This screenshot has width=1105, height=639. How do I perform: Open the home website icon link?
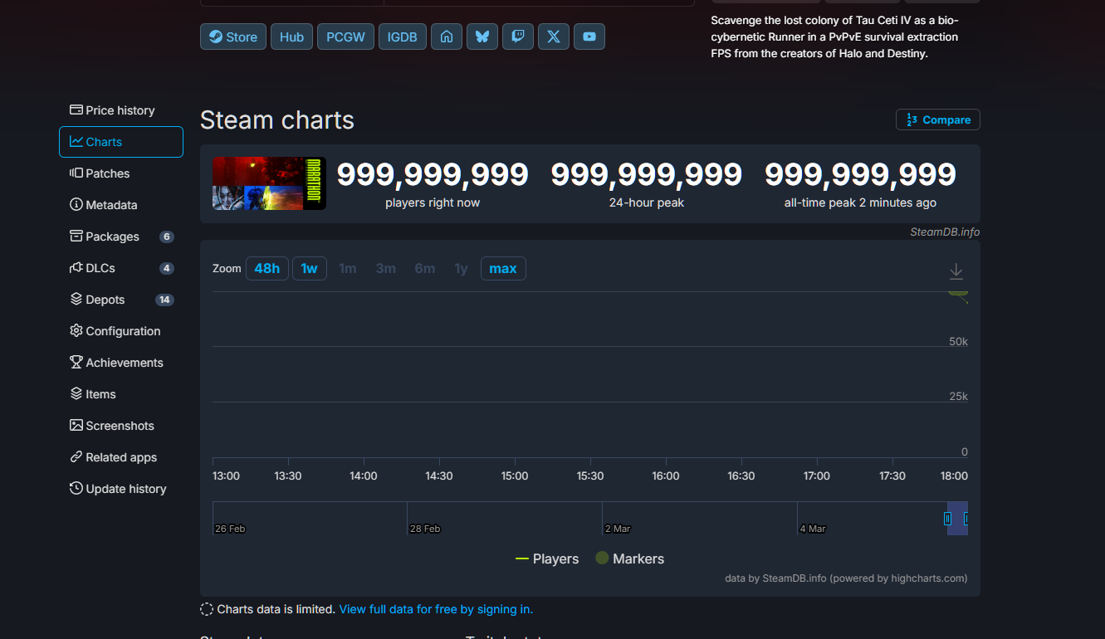[x=447, y=37]
